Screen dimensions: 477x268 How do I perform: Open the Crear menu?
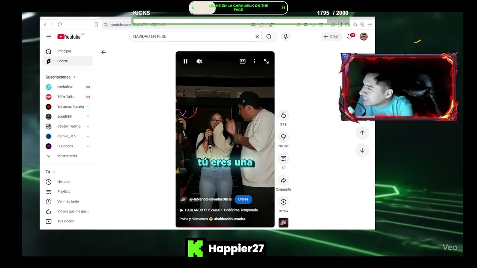[331, 36]
